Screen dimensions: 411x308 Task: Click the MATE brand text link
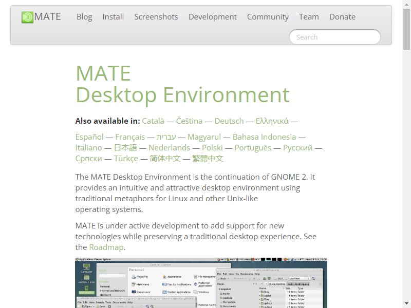pyautogui.click(x=47, y=17)
